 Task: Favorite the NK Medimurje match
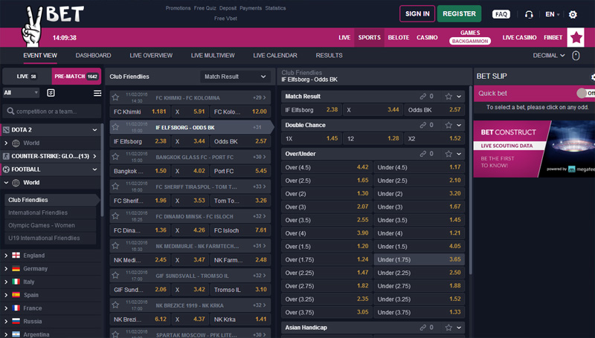(x=116, y=246)
